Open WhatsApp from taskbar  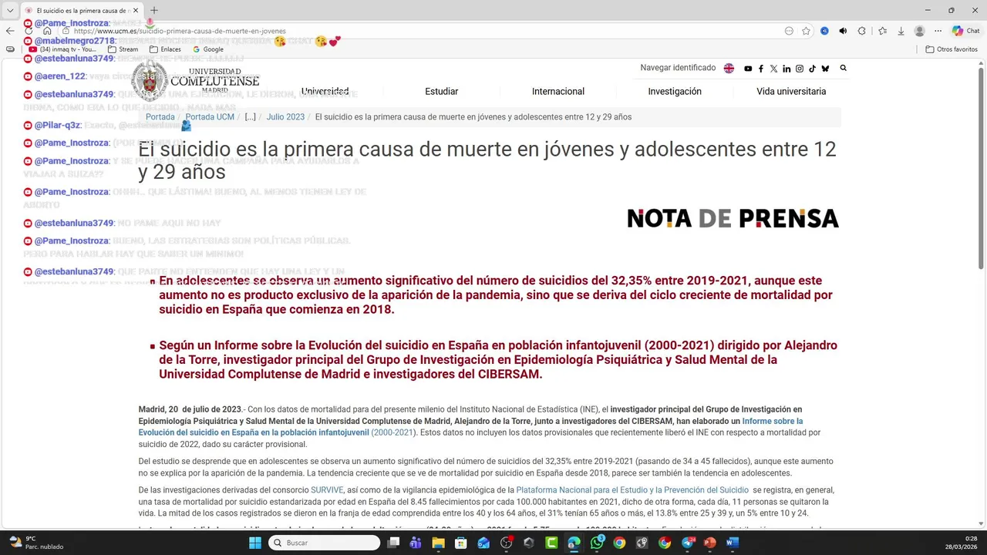pyautogui.click(x=597, y=543)
